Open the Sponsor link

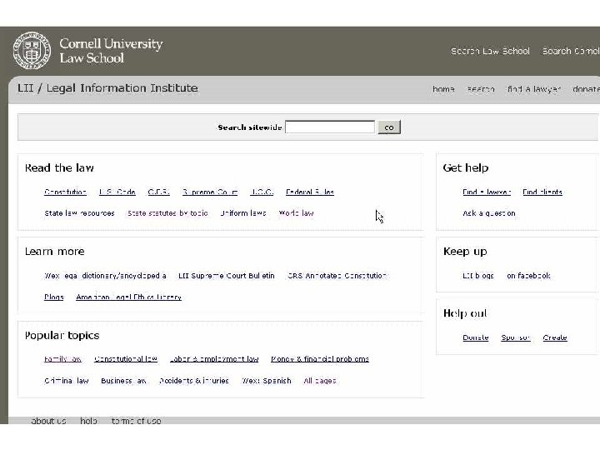tap(516, 337)
